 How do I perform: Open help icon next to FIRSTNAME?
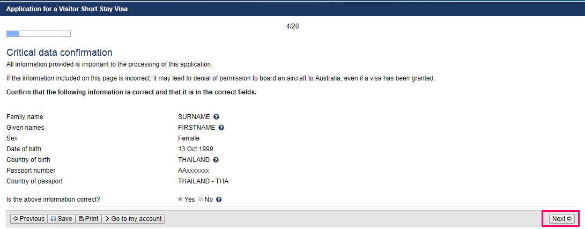221,128
